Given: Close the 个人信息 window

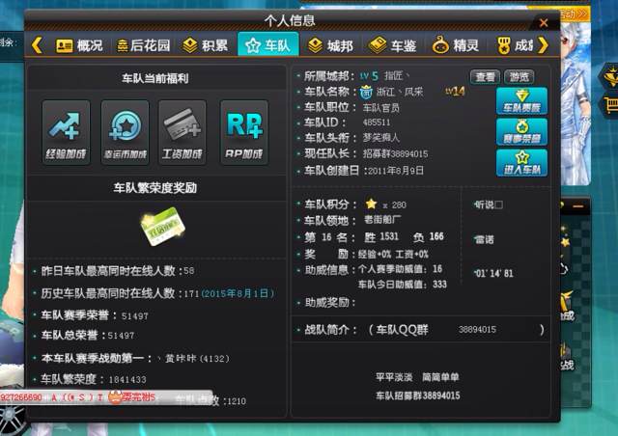Looking at the screenshot, I should (x=544, y=23).
